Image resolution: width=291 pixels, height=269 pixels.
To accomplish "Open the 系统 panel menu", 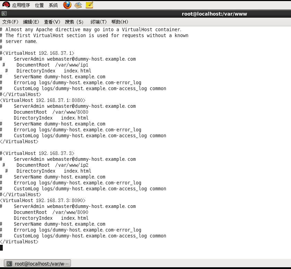I will pos(53,5).
